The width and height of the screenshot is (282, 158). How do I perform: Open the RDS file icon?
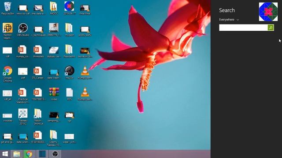[x=70, y=94]
